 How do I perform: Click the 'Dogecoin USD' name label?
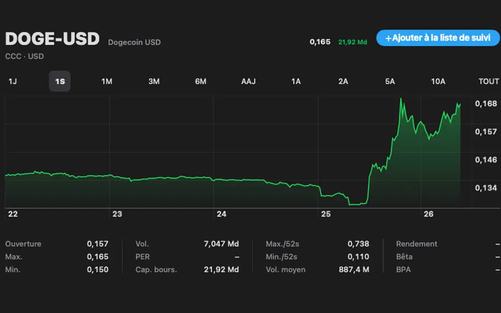[x=134, y=42]
